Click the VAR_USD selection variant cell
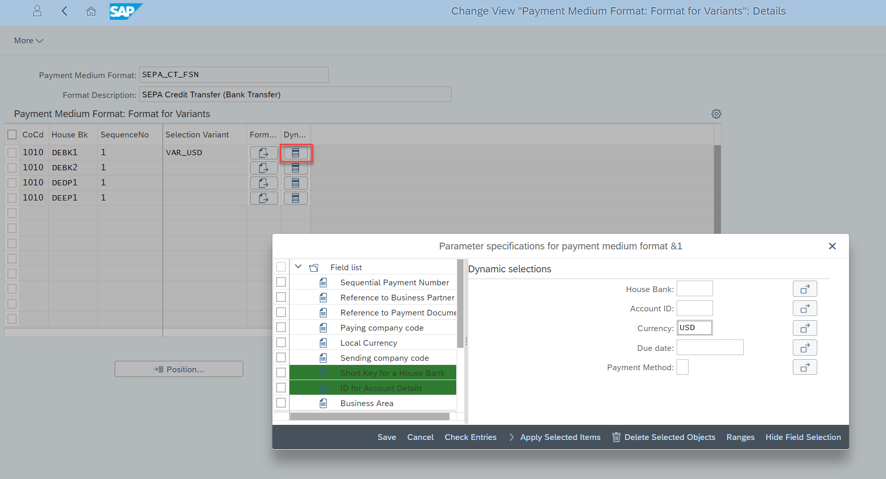 point(205,153)
